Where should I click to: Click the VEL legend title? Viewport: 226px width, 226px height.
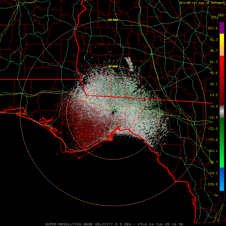220,15
